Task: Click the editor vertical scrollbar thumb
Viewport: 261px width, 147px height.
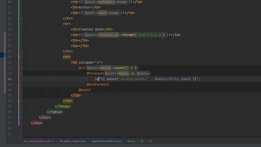Action: (5, 62)
